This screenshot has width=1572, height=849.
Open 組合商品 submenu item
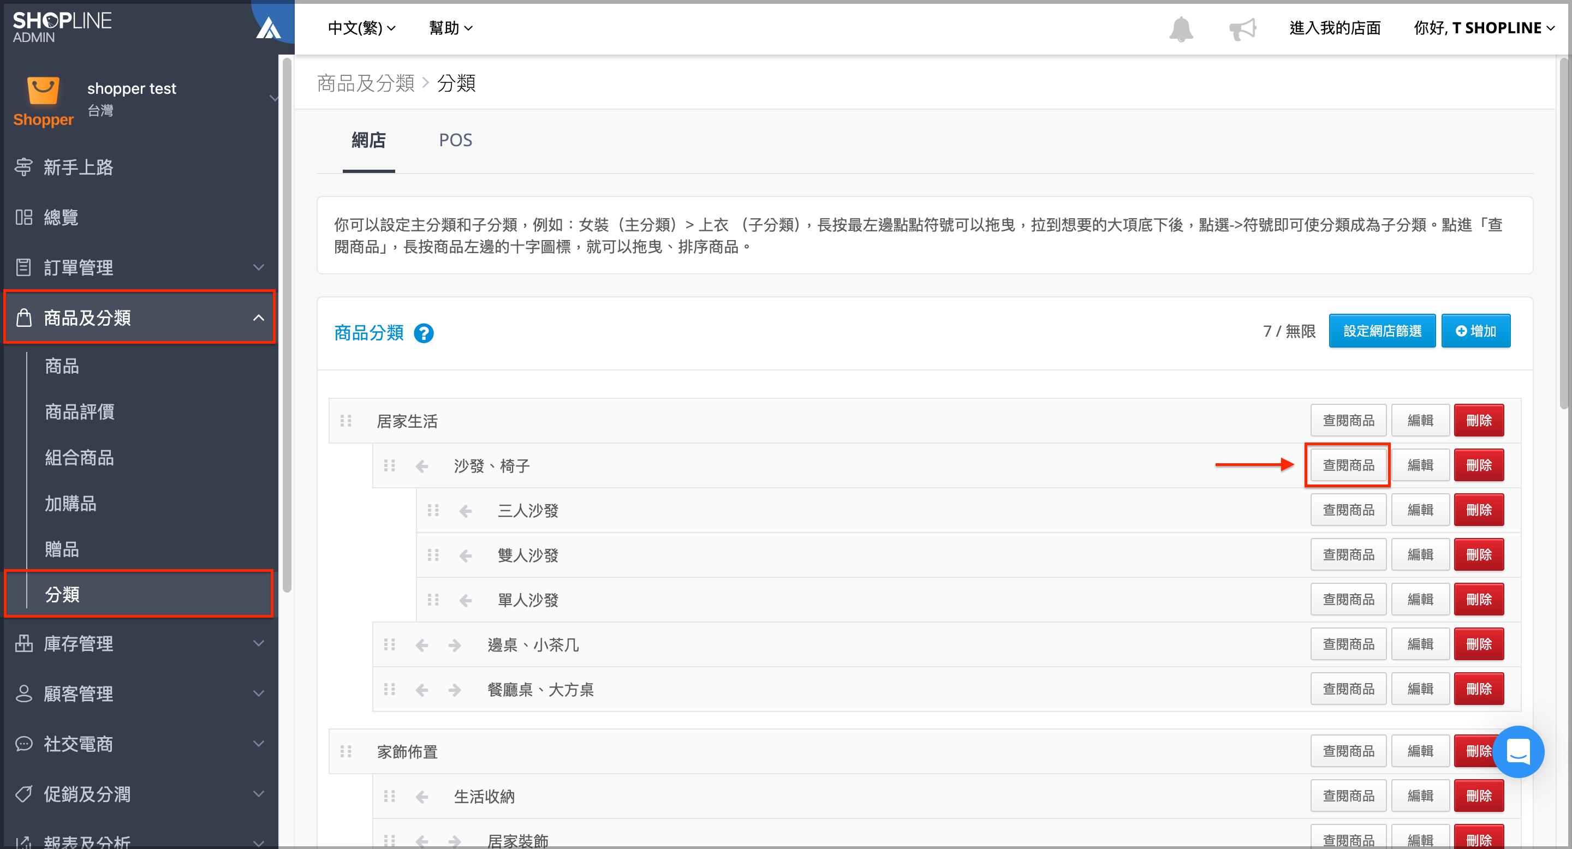(x=79, y=457)
